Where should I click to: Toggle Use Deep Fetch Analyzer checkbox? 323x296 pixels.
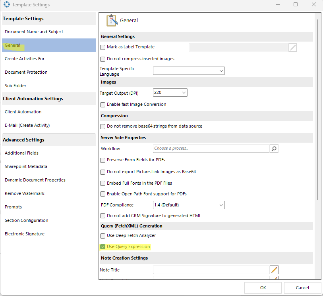[x=103, y=236]
